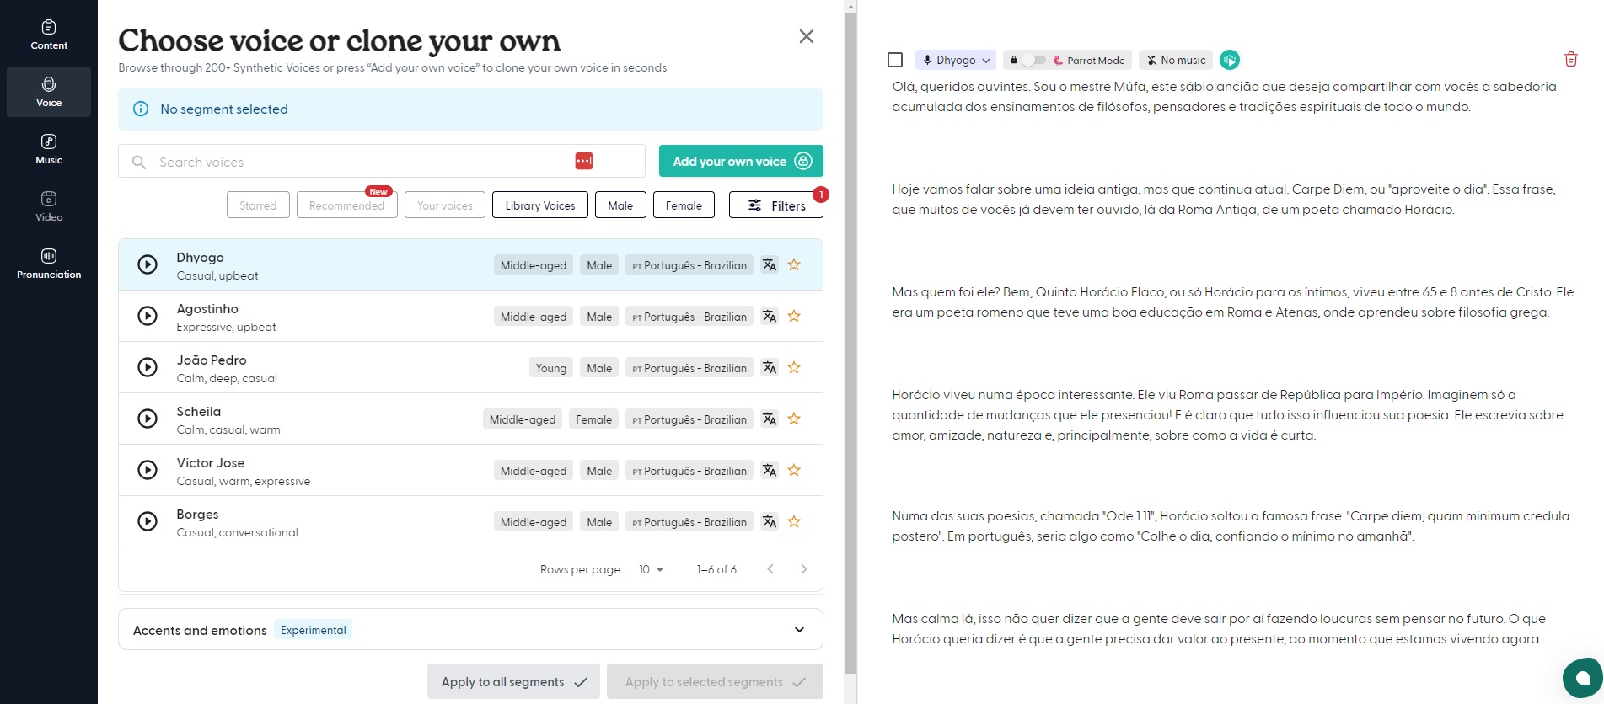The width and height of the screenshot is (1604, 704).
Task: Open Rows per page dropdown
Action: (x=651, y=570)
